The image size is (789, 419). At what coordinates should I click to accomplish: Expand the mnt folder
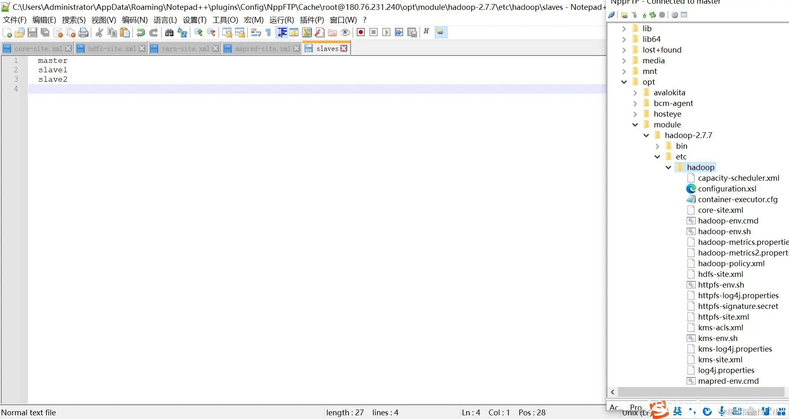(x=624, y=71)
